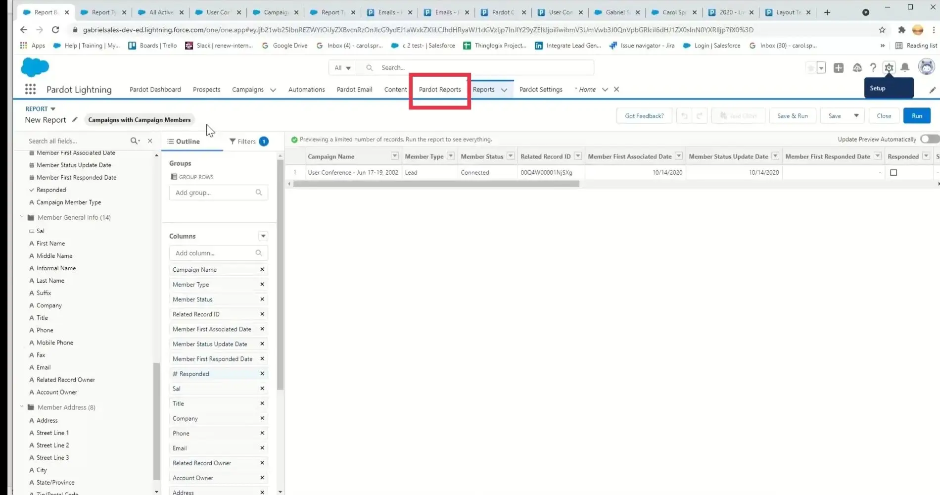This screenshot has width=940, height=495.
Task: Open the Salesforce App Launcher grid icon
Action: point(30,89)
